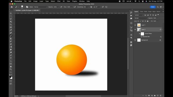Open the layer Fill dropdown arrow
Image resolution: width=173 pixels, height=97 pixels.
(x=158, y=21)
